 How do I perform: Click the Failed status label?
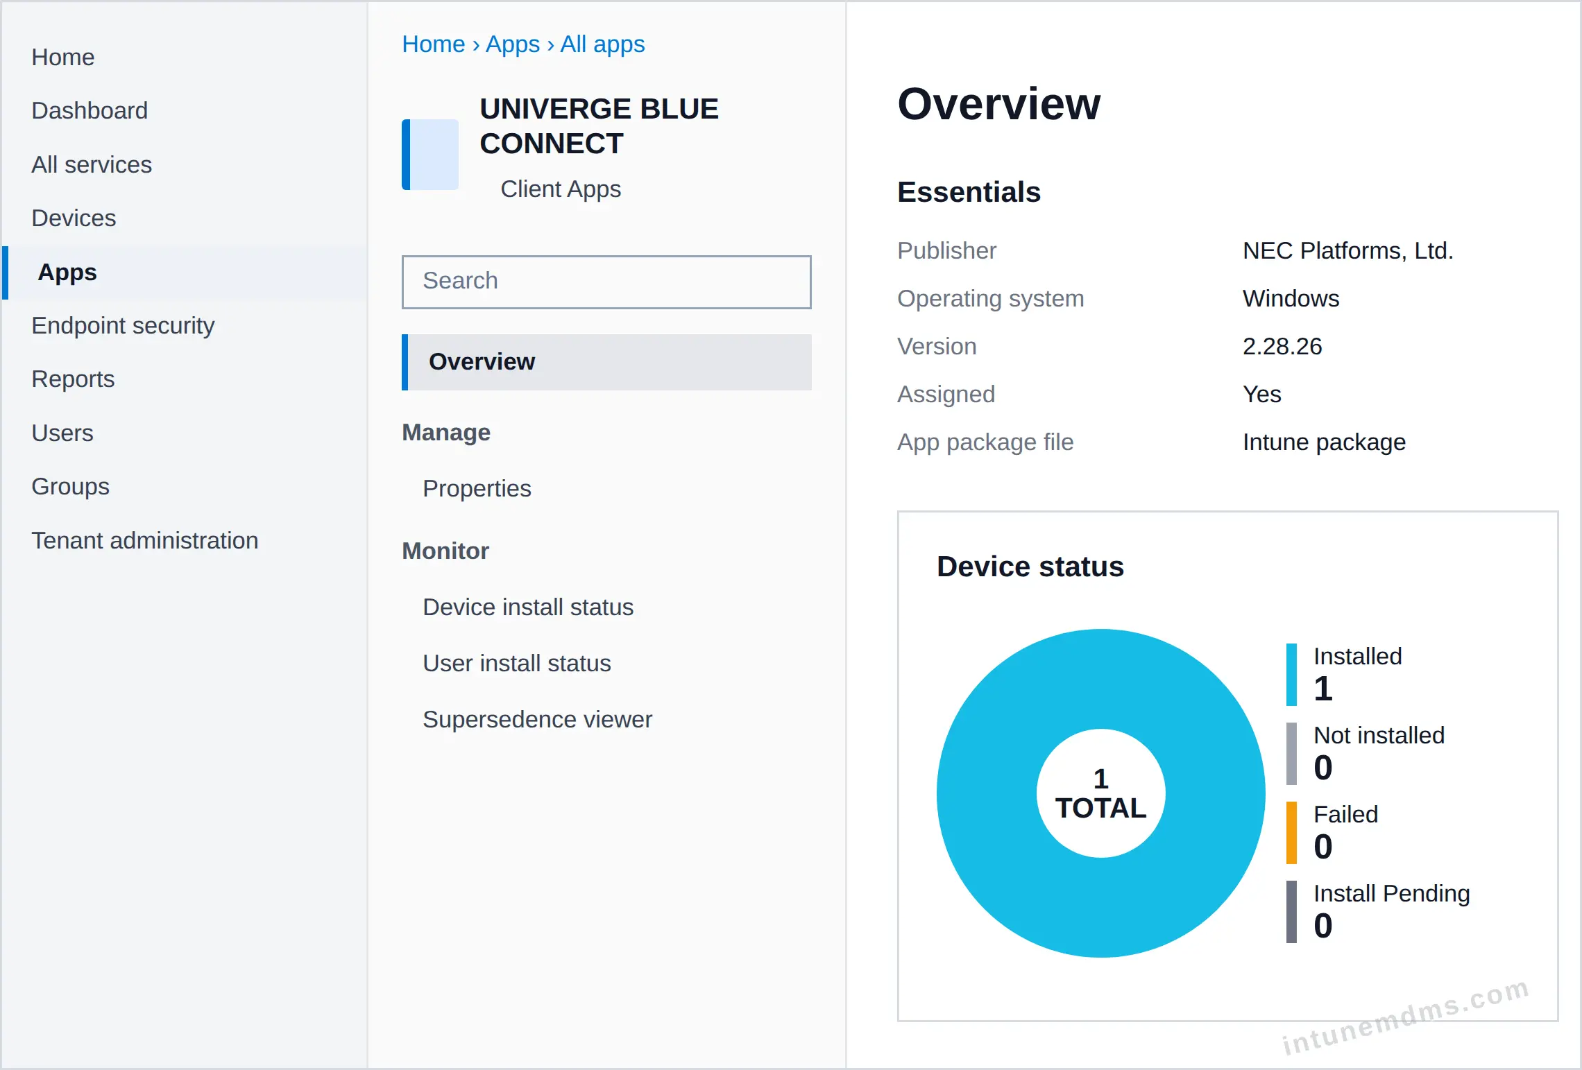(x=1346, y=814)
